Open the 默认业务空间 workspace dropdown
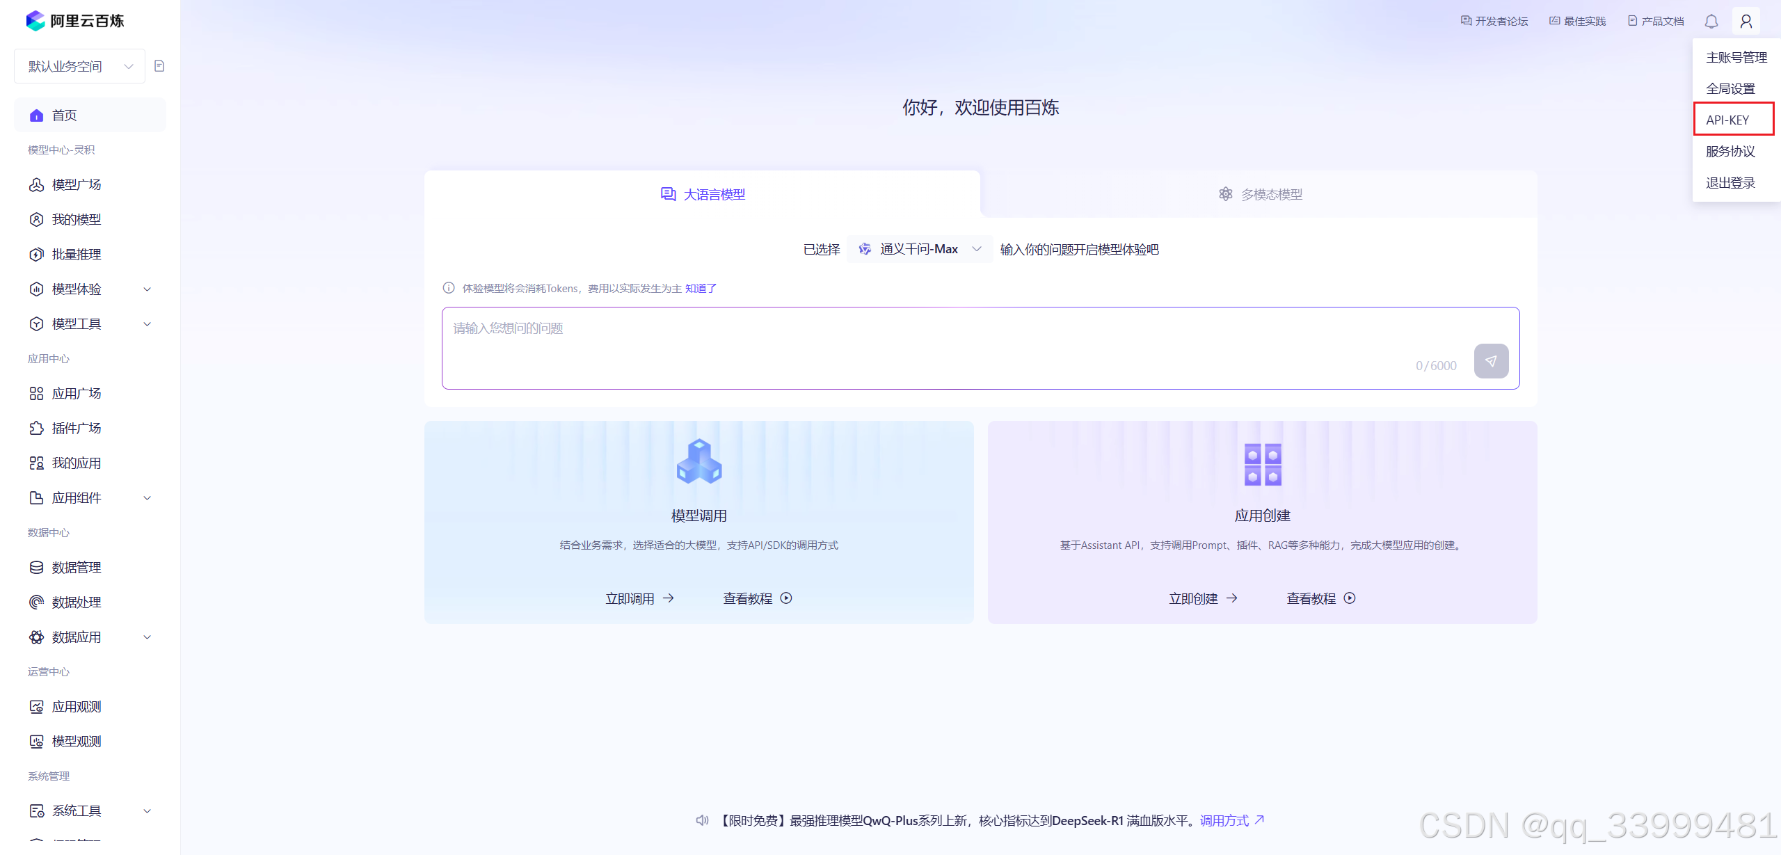The image size is (1781, 855). pyautogui.click(x=79, y=66)
